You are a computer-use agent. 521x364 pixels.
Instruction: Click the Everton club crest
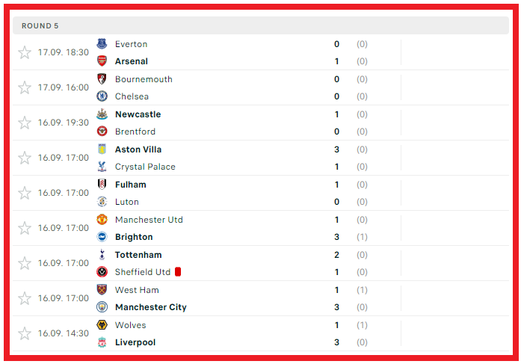102,44
